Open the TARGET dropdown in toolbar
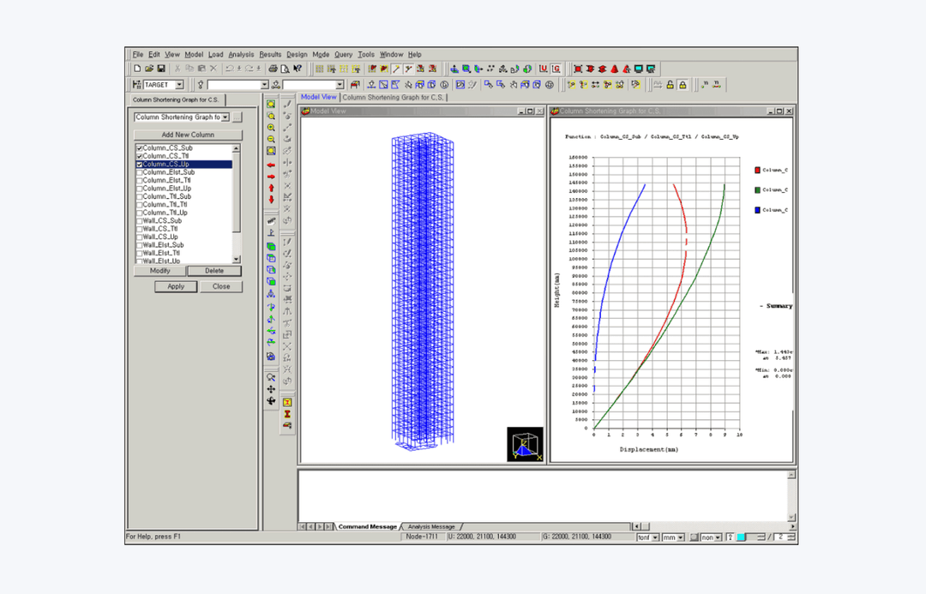This screenshot has height=594, width=926. coord(179,85)
